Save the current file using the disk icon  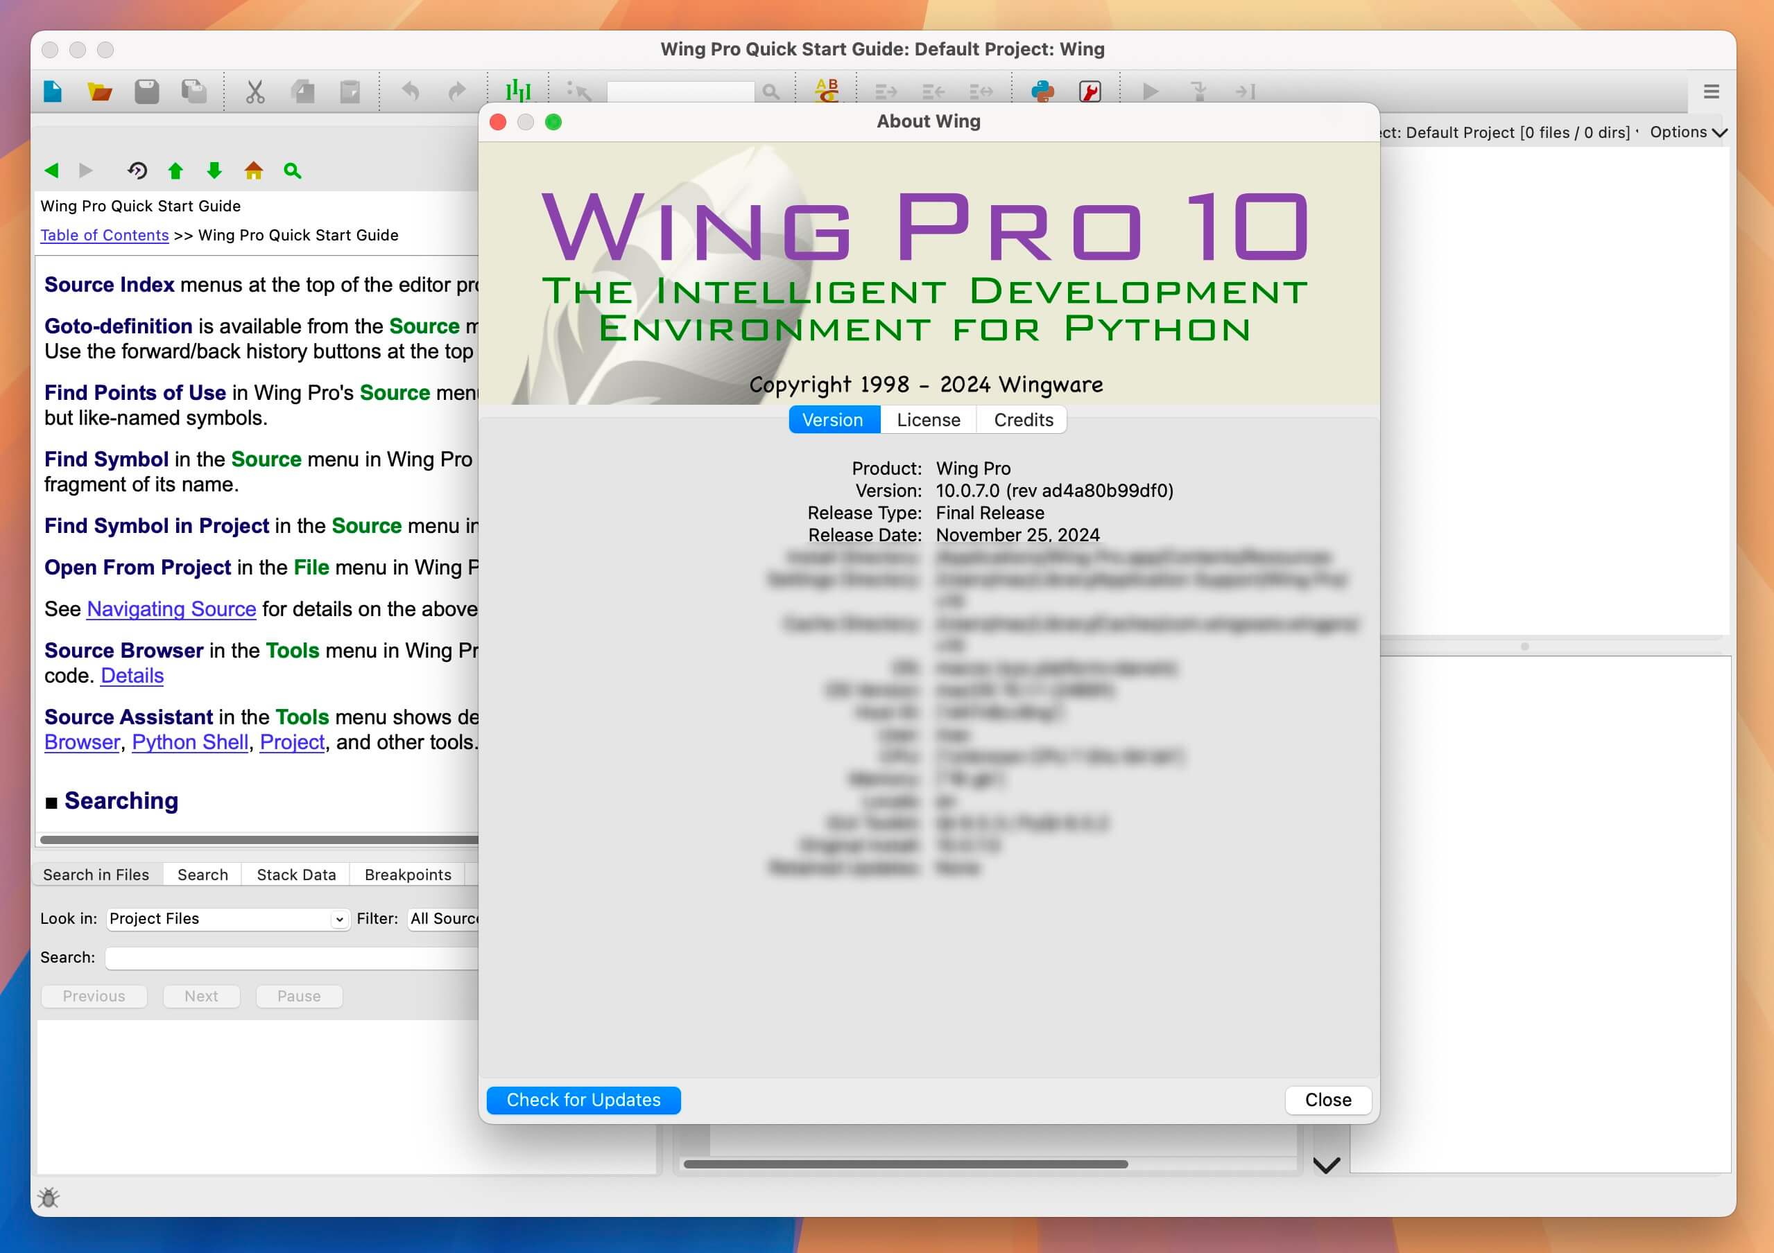(147, 92)
